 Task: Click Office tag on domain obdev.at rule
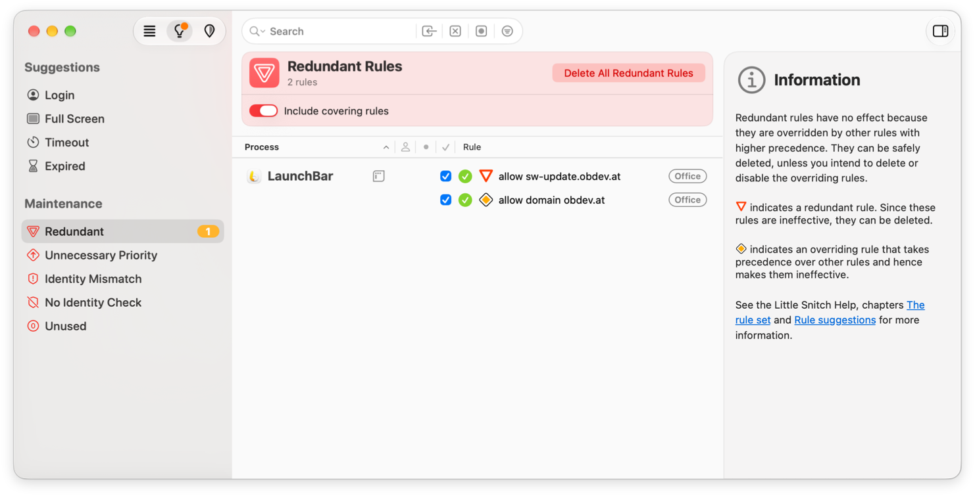(x=687, y=200)
